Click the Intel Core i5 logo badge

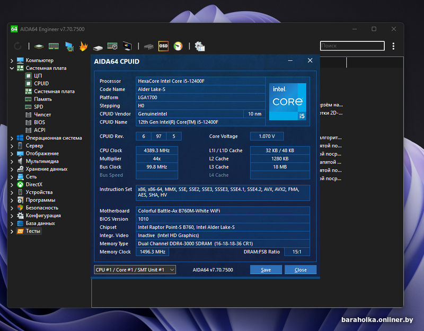(x=288, y=102)
